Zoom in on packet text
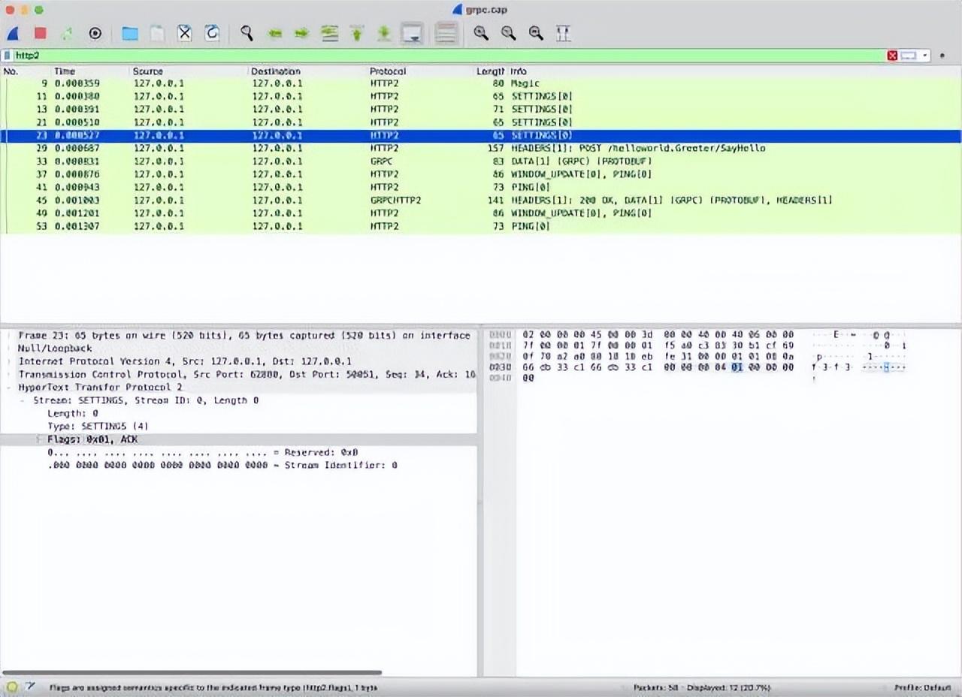 [x=481, y=33]
